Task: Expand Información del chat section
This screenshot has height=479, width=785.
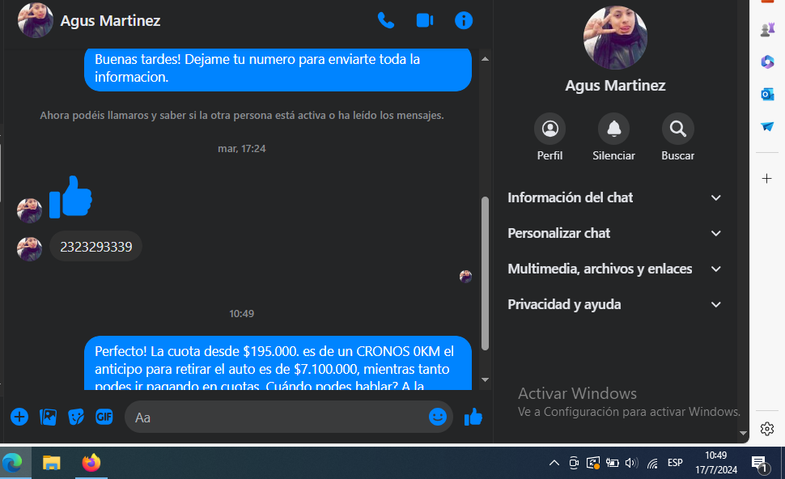Action: pyautogui.click(x=615, y=197)
